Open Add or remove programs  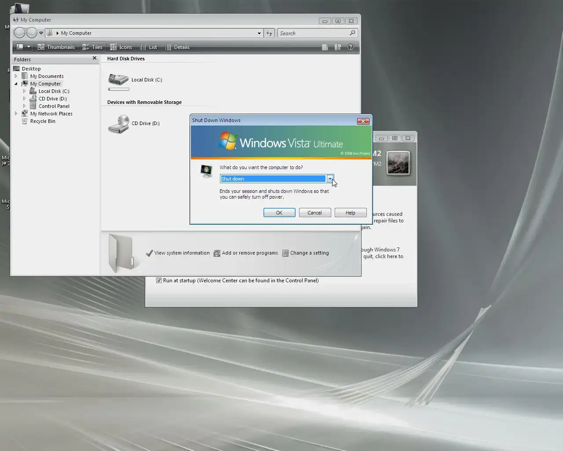pos(245,253)
